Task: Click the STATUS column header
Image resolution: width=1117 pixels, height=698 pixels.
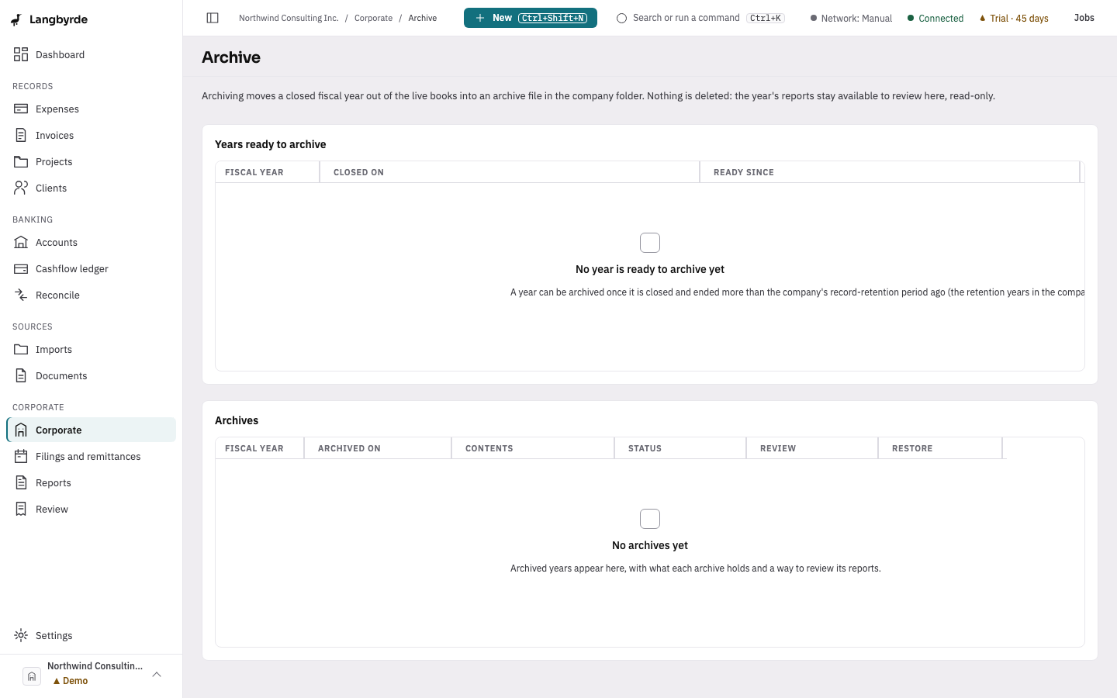Action: tap(680, 448)
